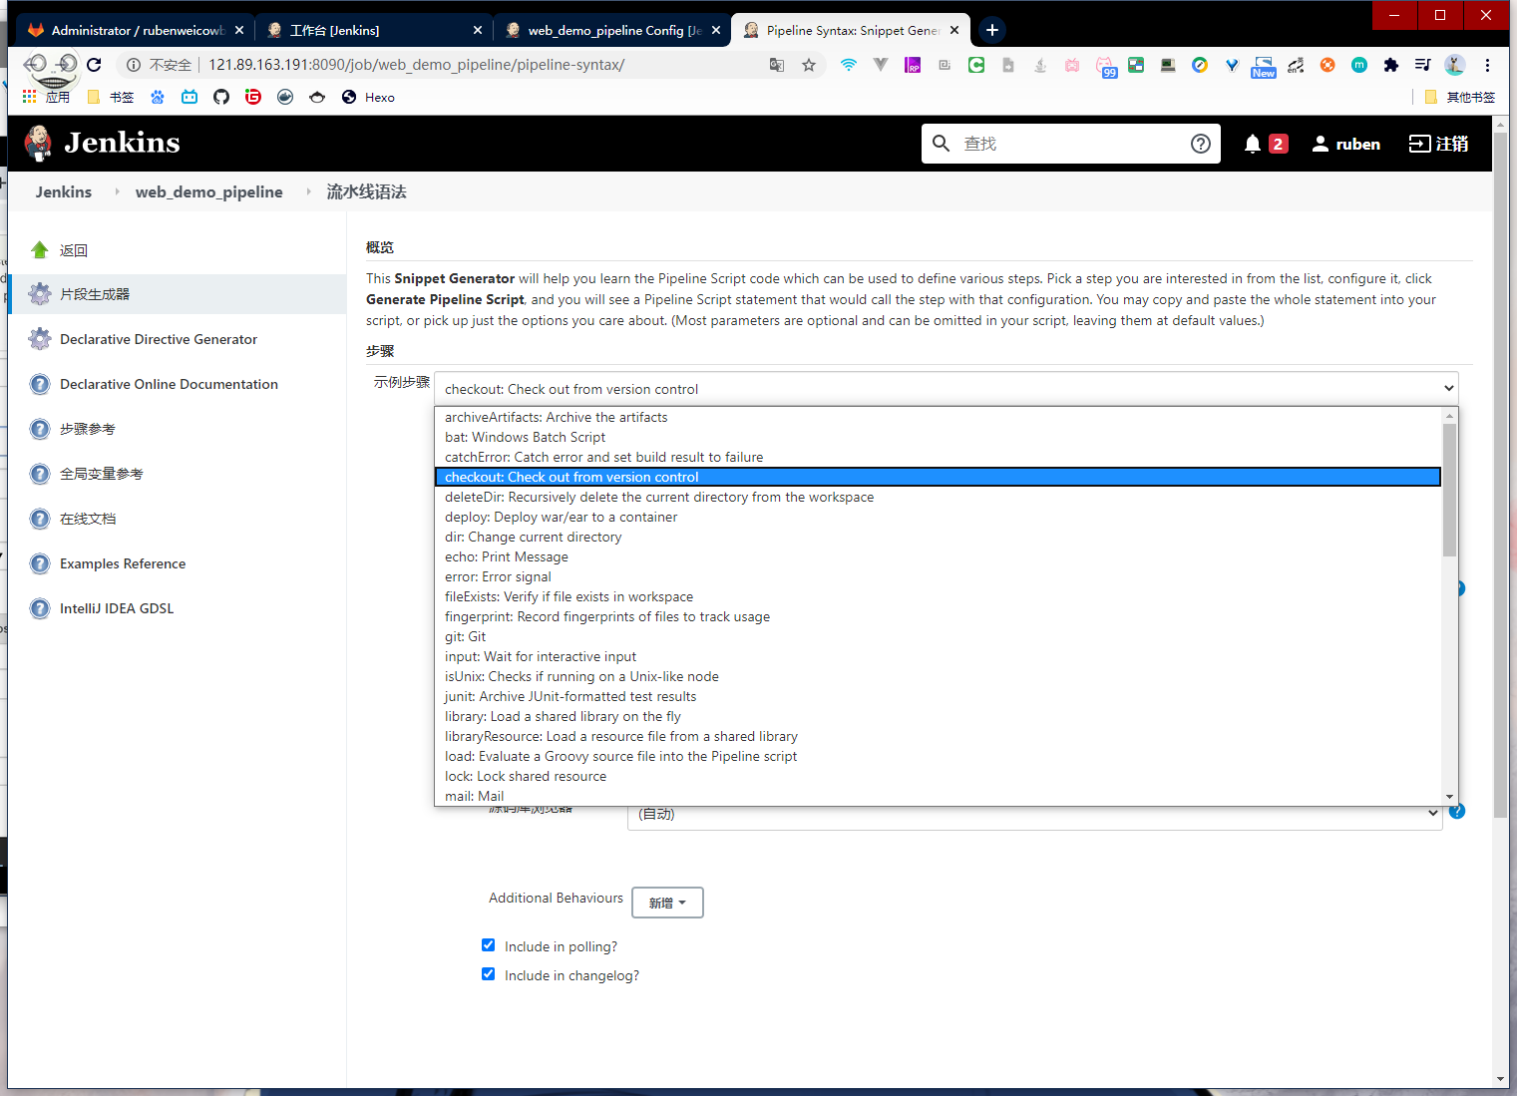Image resolution: width=1517 pixels, height=1096 pixels.
Task: Click the logout button in header
Action: tap(1438, 144)
